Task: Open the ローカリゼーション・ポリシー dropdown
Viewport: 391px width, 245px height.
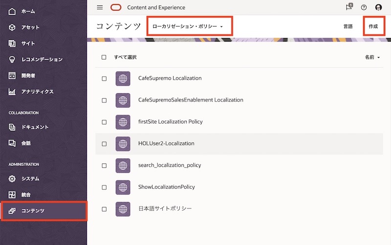Action: pos(188,26)
